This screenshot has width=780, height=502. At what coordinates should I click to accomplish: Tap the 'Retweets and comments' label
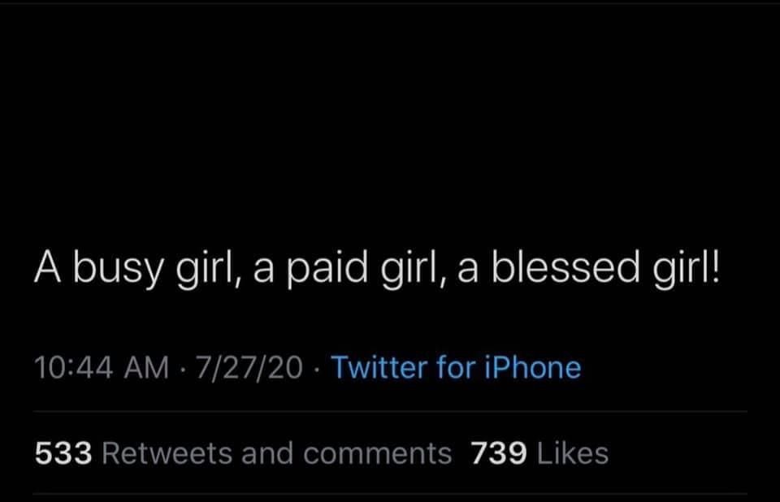click(x=277, y=453)
